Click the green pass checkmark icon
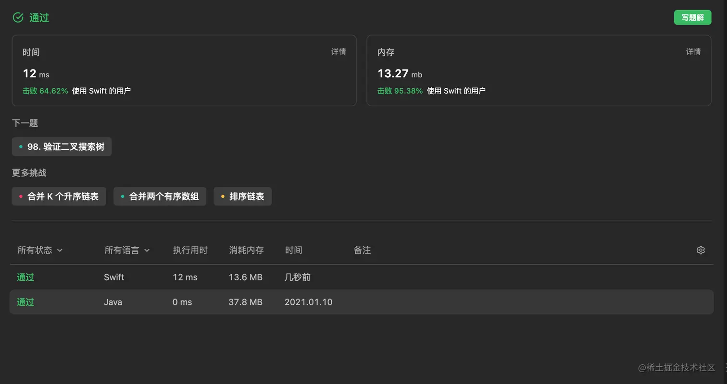Viewport: 727px width, 384px height. 18,17
